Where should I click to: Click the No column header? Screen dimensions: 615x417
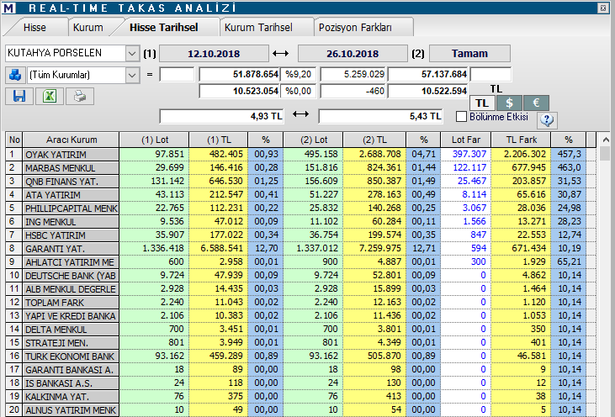14,140
